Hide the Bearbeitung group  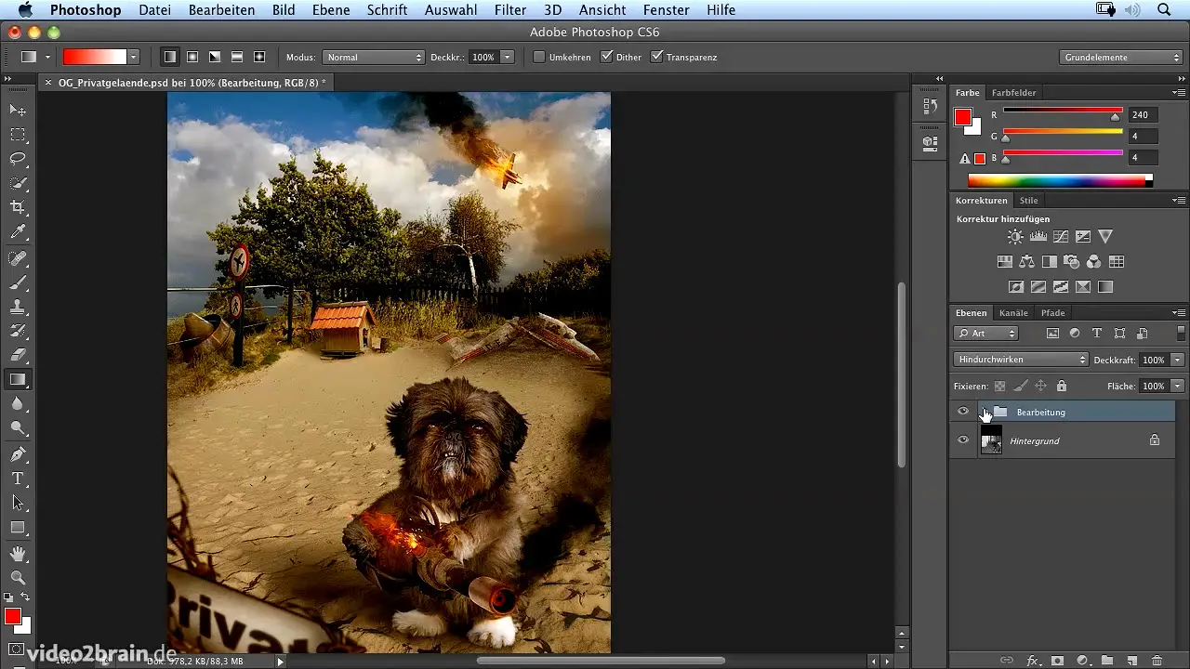[x=963, y=412]
